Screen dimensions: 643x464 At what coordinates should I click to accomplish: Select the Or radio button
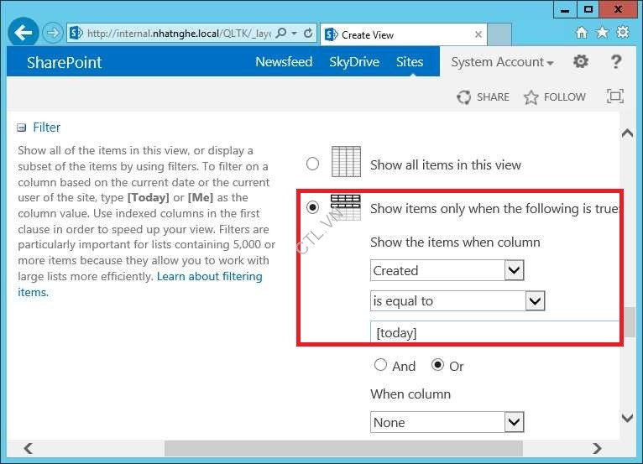(437, 365)
